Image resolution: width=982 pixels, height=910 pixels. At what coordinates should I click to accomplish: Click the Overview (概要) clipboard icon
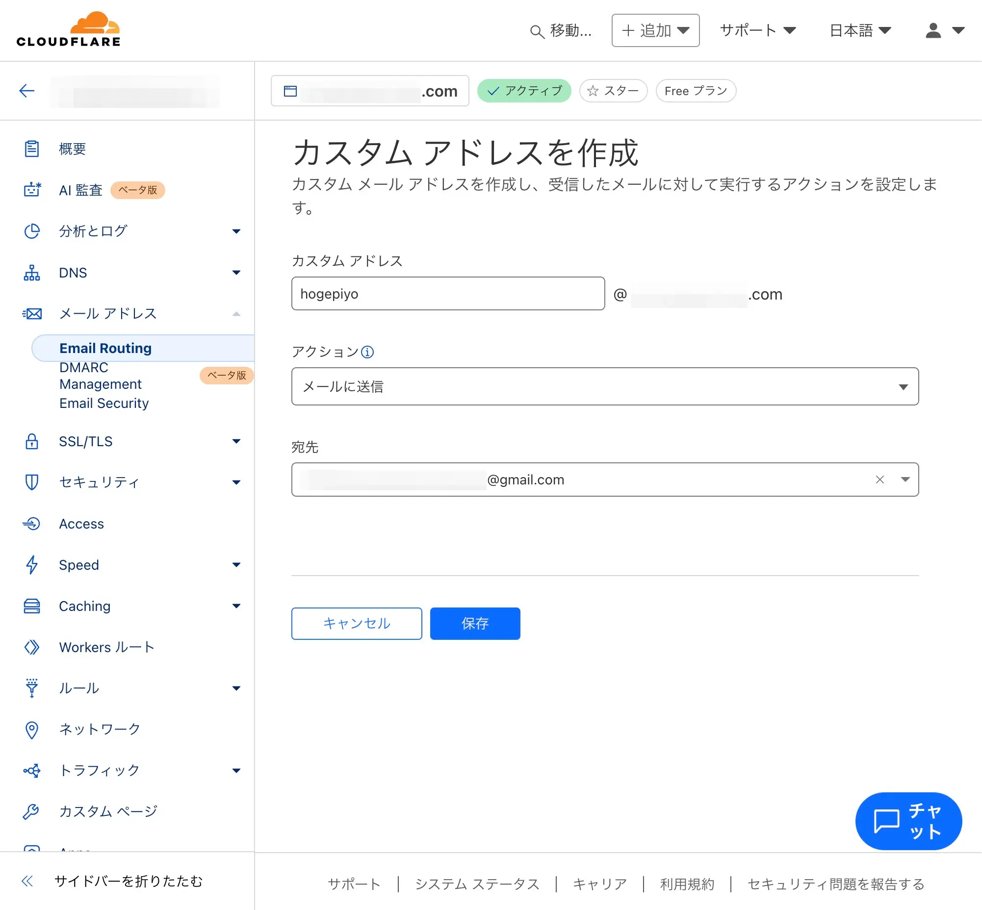click(x=32, y=149)
